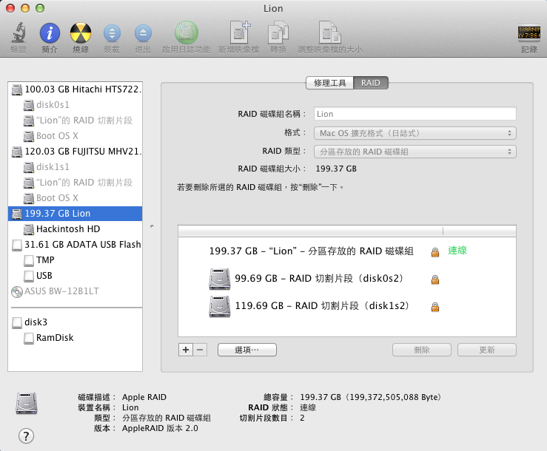
Task: Open the Info (簡介) toolbar icon
Action: (50, 33)
